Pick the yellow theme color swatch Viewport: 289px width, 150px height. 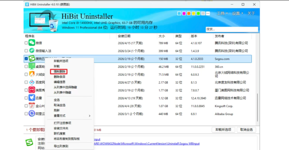point(193,13)
